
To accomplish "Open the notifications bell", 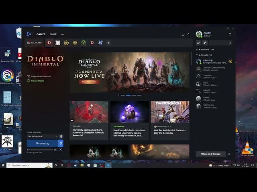I will tap(188, 34).
